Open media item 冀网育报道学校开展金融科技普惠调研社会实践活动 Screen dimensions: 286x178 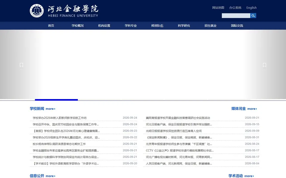pos(178,118)
